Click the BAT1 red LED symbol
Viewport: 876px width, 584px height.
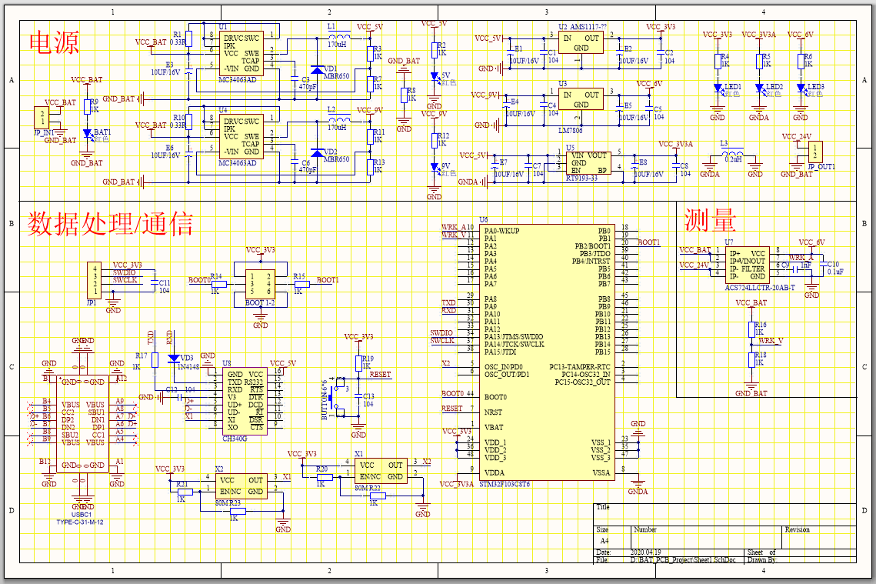tap(87, 134)
